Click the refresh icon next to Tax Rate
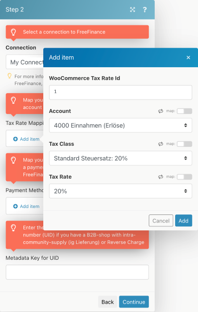The width and height of the screenshot is (198, 312). (161, 177)
